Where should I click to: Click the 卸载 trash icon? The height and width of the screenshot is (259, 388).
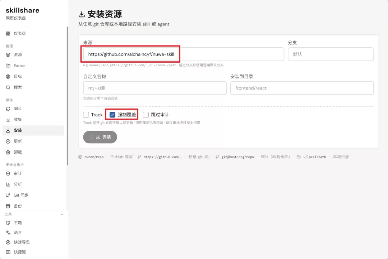(x=8, y=152)
